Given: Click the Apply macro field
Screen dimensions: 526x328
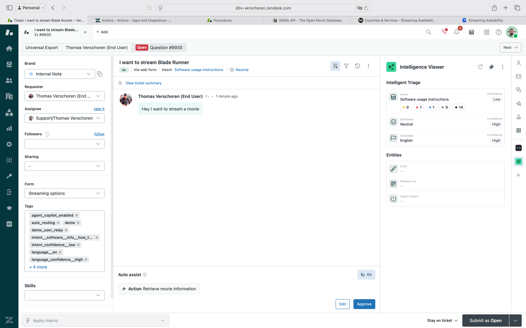Looking at the screenshot, I should tap(95, 320).
